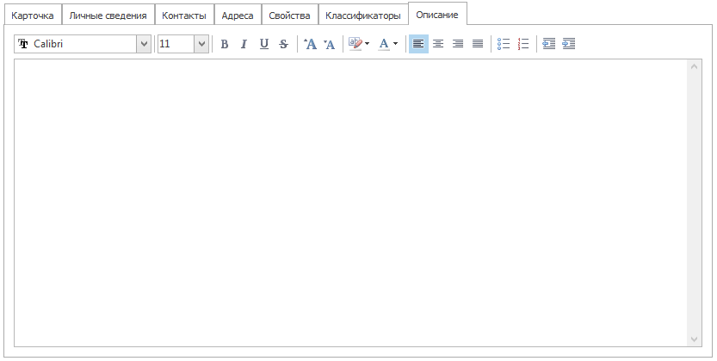Screen dimensions: 717x361
Task: Open highlight color dropdown arrow
Action: (x=368, y=44)
